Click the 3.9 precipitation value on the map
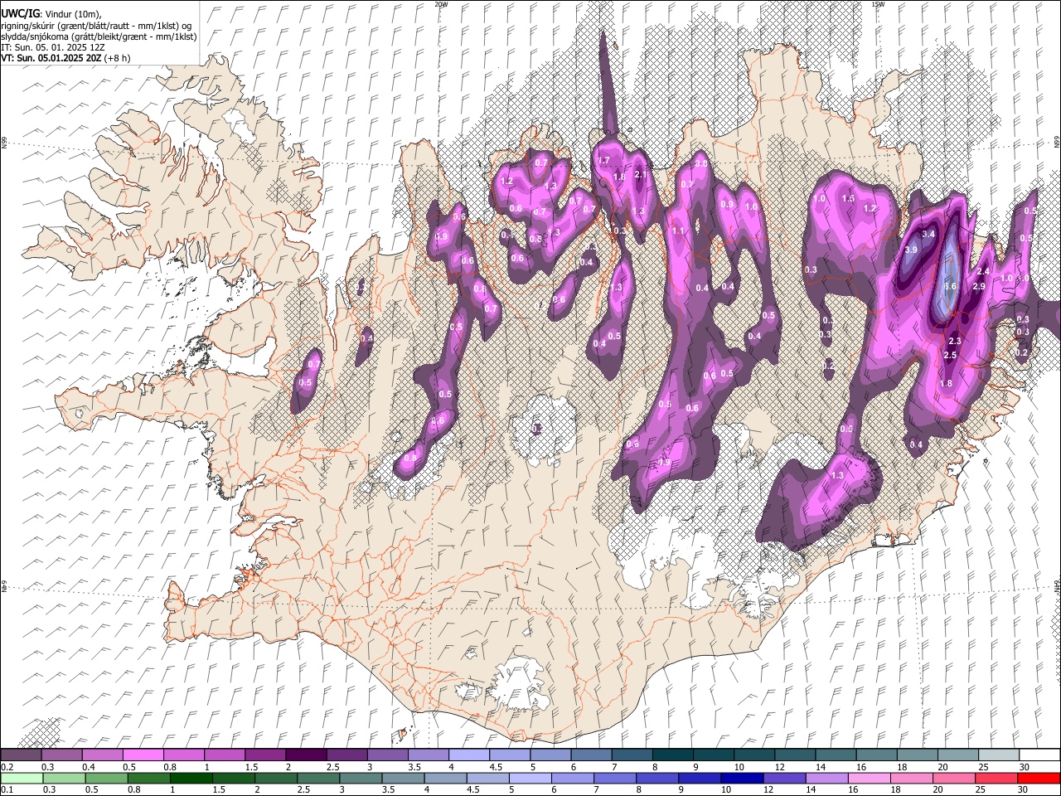This screenshot has height=796, width=1061. point(911,250)
